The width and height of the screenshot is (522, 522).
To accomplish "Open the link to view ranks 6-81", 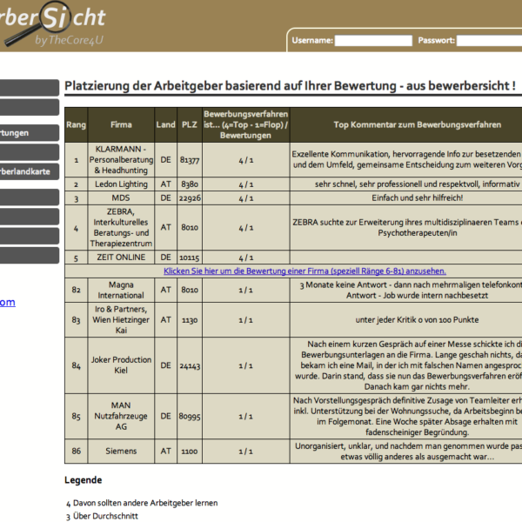I will click(x=304, y=271).
